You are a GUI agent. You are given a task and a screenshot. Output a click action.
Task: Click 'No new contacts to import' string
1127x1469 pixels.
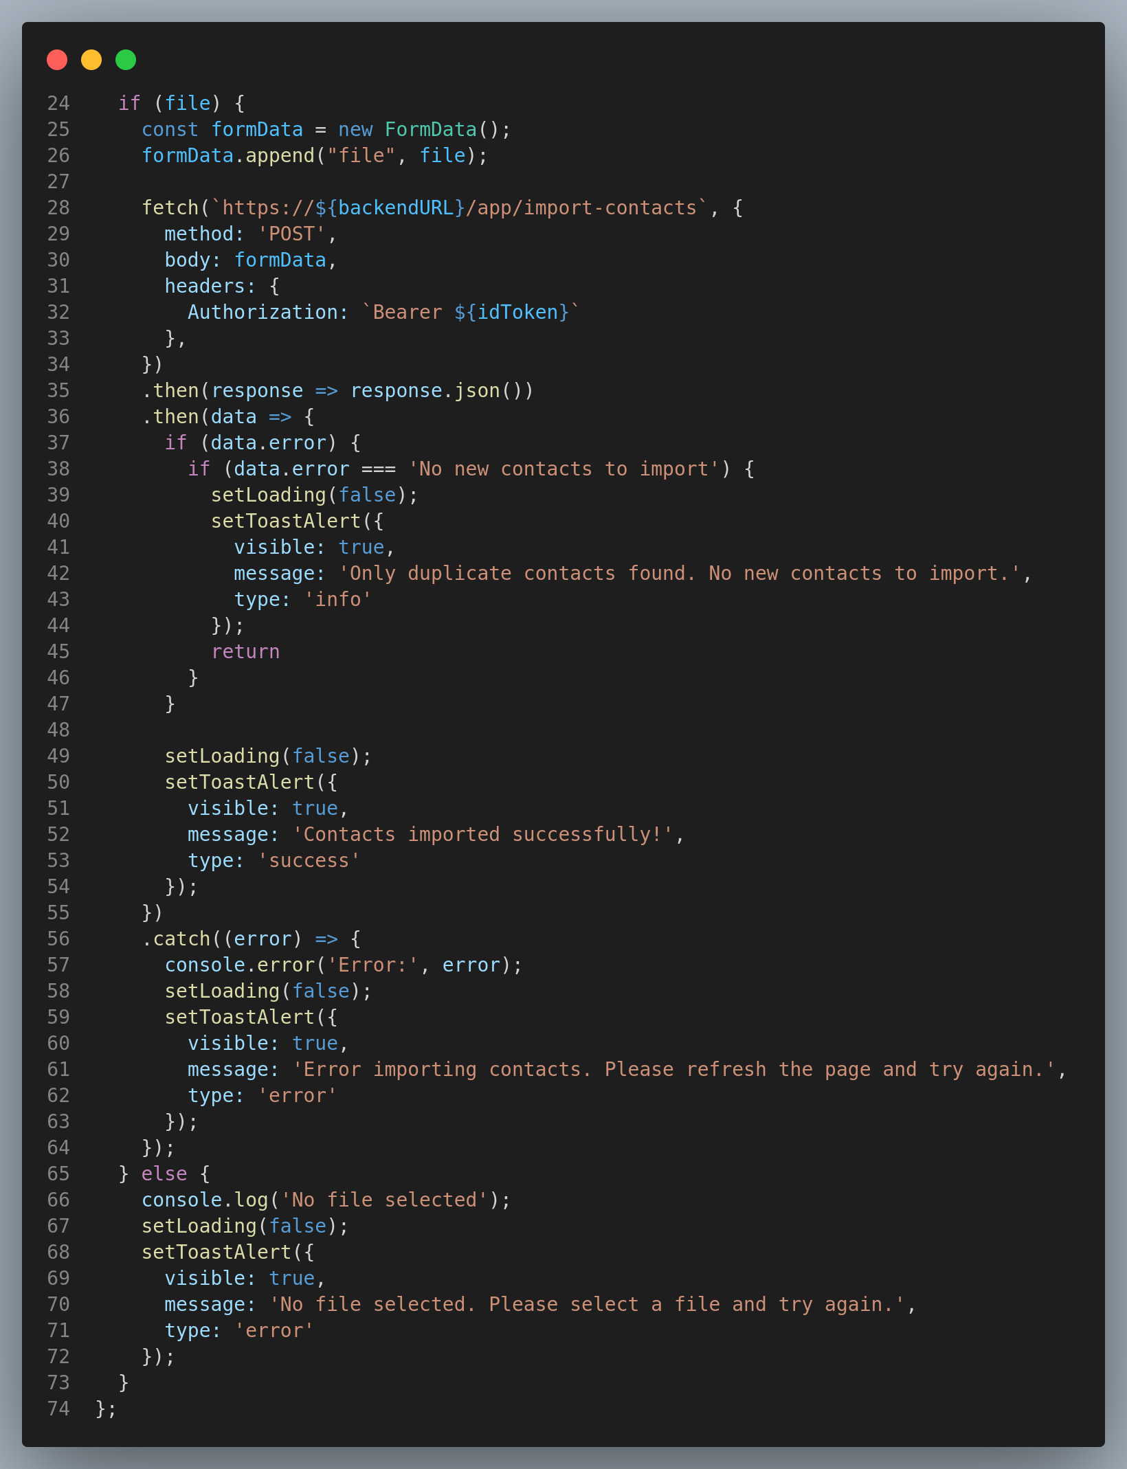tap(563, 469)
